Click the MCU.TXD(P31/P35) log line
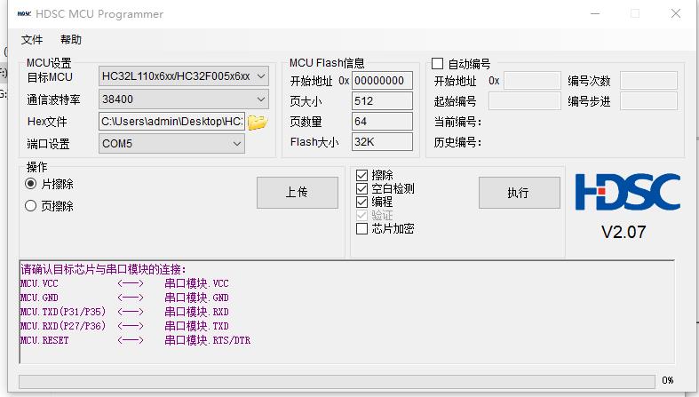The height and width of the screenshot is (397, 699). click(124, 312)
